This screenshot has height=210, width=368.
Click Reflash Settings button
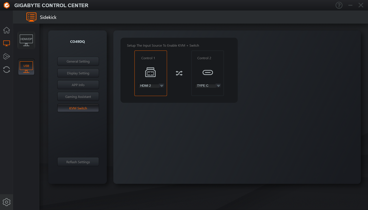point(78,162)
